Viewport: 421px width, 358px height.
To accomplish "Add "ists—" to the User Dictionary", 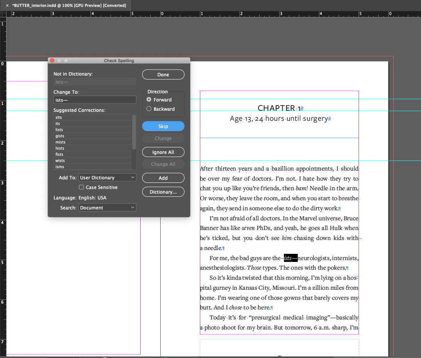I will pyautogui.click(x=163, y=178).
